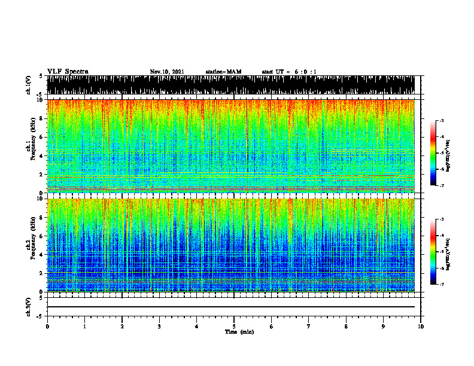Viewport: 474px width, 366px height.
Task: Click the ch.1 spectrogram plot
Action: [x=231, y=146]
